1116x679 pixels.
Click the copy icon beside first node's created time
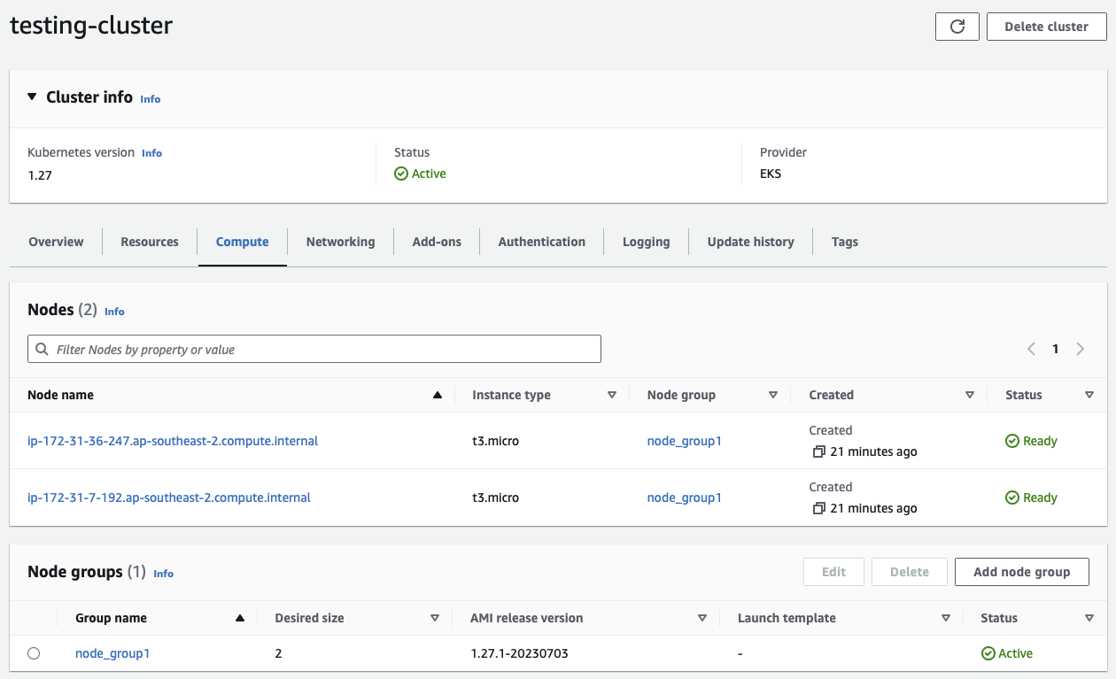coord(818,452)
